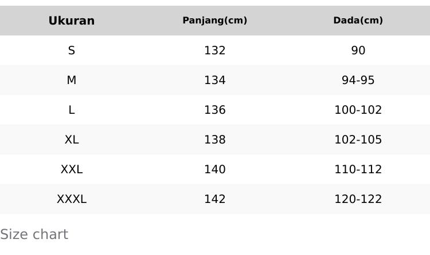The image size is (430, 255).
Task: Click the 94-95 chest value
Action: coord(358,80)
